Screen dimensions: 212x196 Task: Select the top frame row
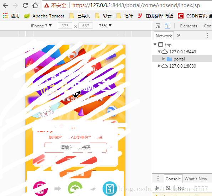(x=182, y=44)
